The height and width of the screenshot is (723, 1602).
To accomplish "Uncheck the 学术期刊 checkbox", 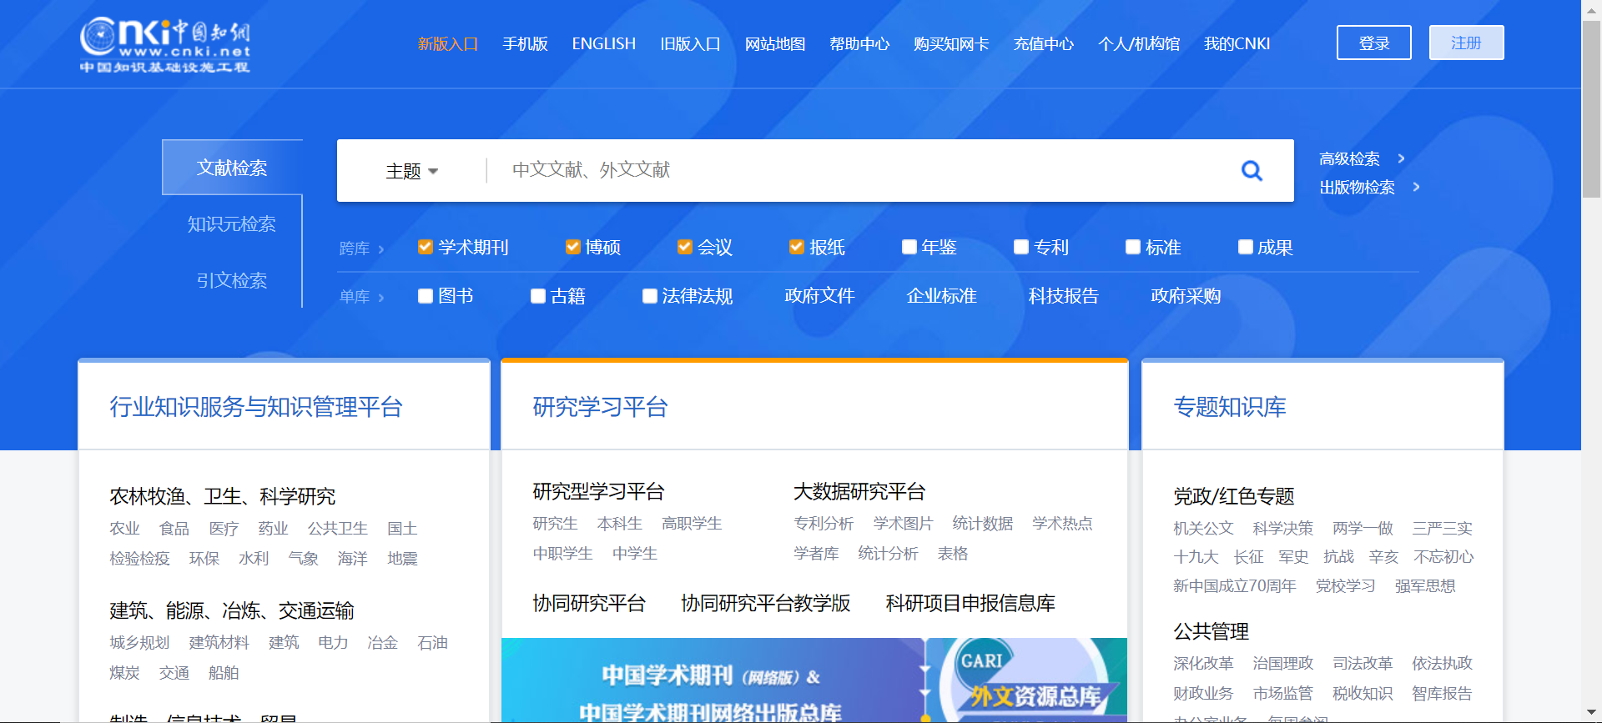I will coord(425,247).
